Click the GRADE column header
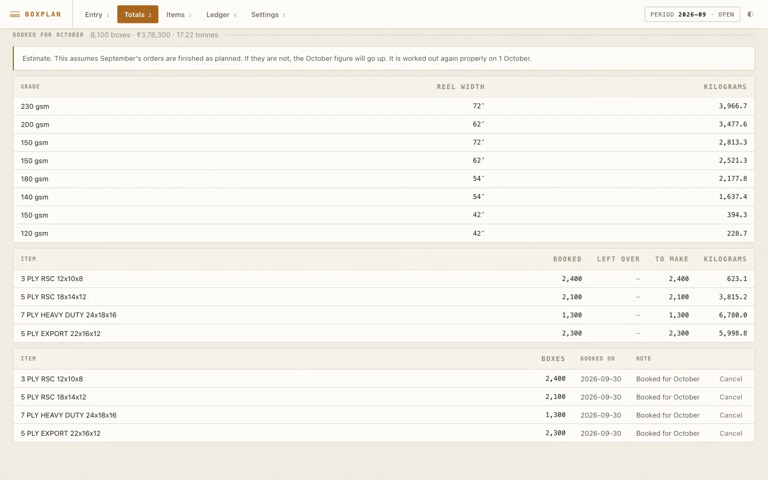Screen dimensions: 768x480 [x=30, y=86]
